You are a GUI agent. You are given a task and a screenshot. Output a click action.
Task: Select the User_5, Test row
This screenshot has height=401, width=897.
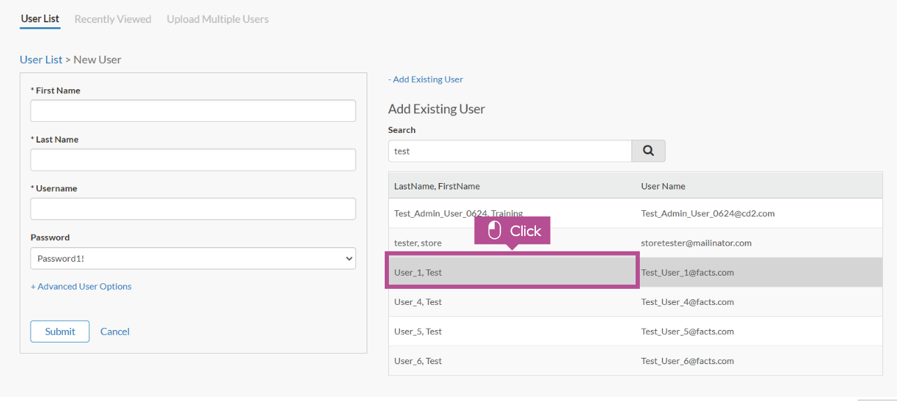[636, 331]
